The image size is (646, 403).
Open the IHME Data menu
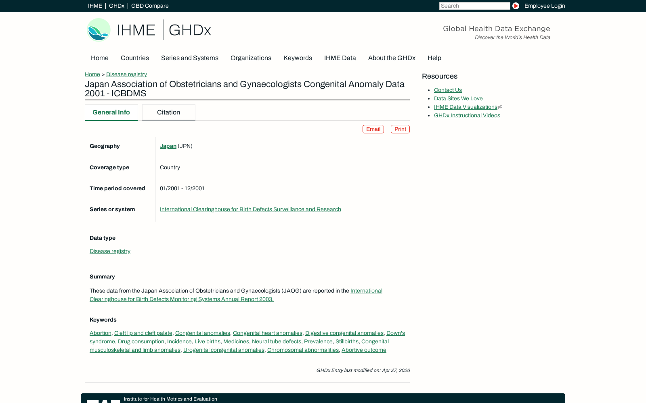340,58
